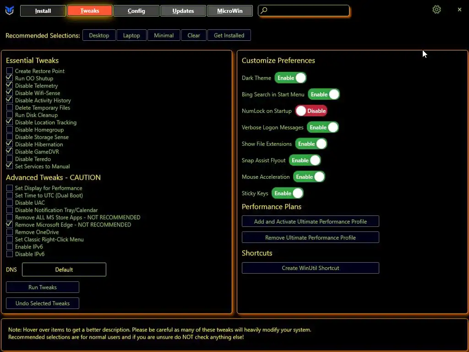Select the Tweaks tab
Viewport: 469px width, 352px height.
[x=90, y=11]
